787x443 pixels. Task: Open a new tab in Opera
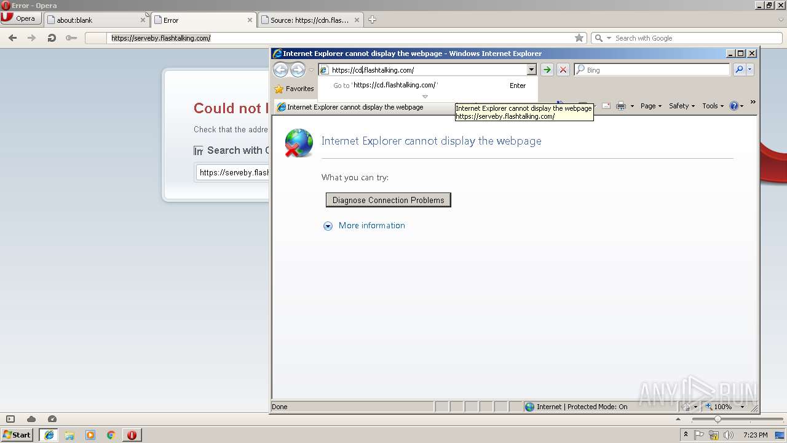point(372,20)
